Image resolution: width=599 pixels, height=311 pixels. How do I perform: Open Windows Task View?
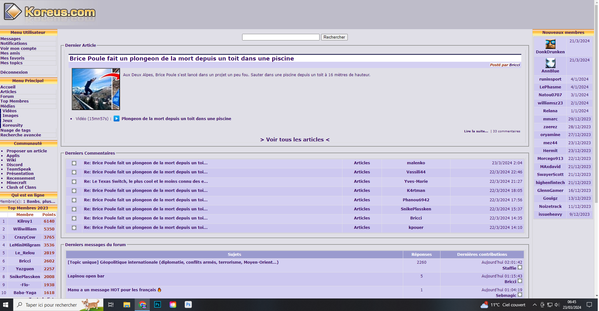(x=111, y=305)
